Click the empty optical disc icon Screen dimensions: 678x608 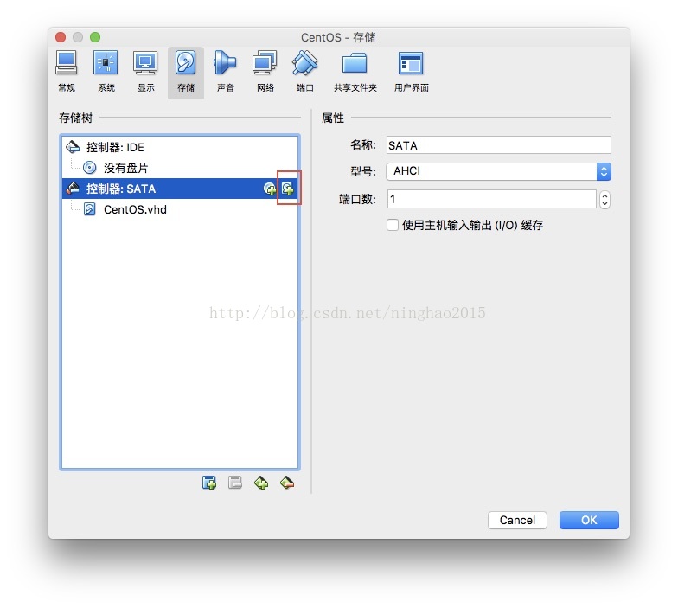(90, 168)
